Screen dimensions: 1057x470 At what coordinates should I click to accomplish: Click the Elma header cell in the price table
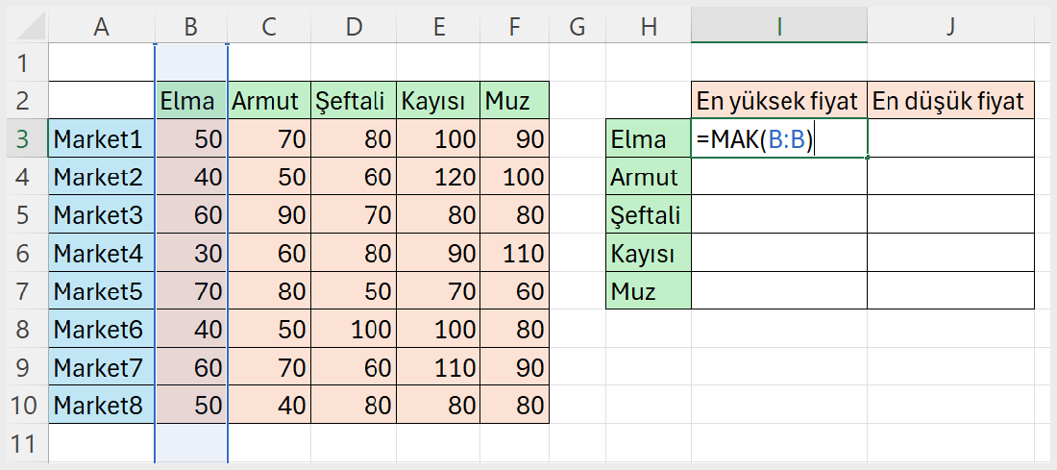[191, 101]
